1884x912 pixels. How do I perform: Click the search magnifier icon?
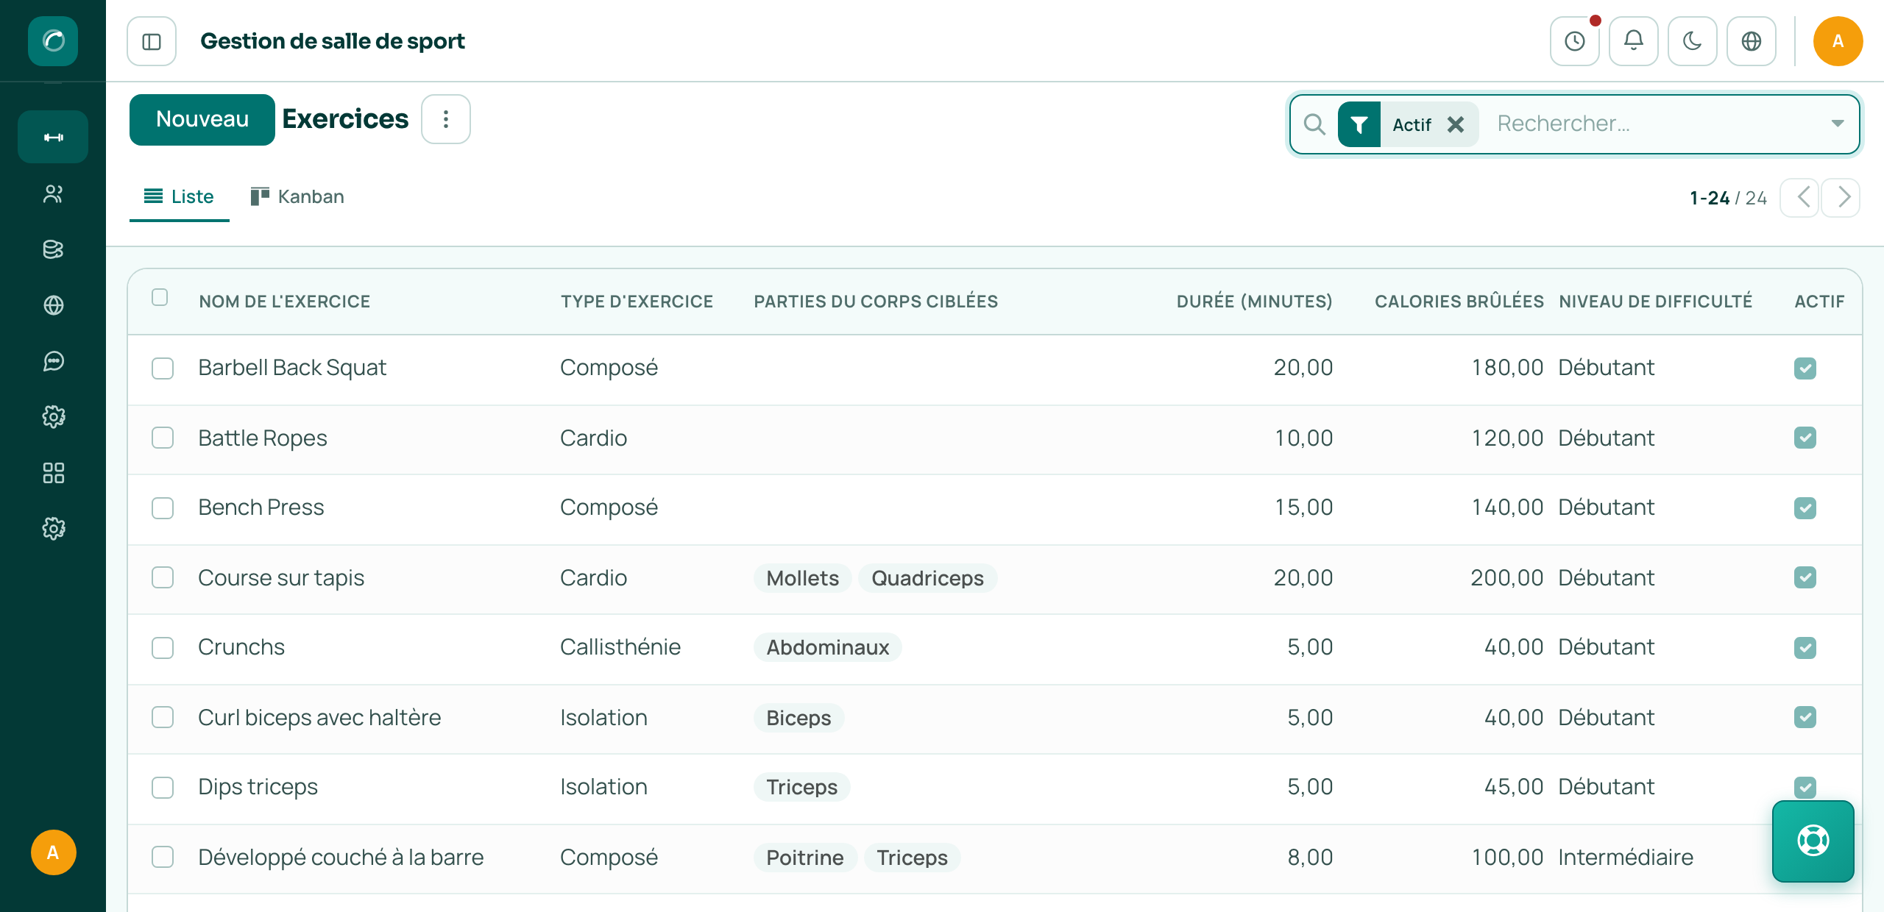[1314, 124]
